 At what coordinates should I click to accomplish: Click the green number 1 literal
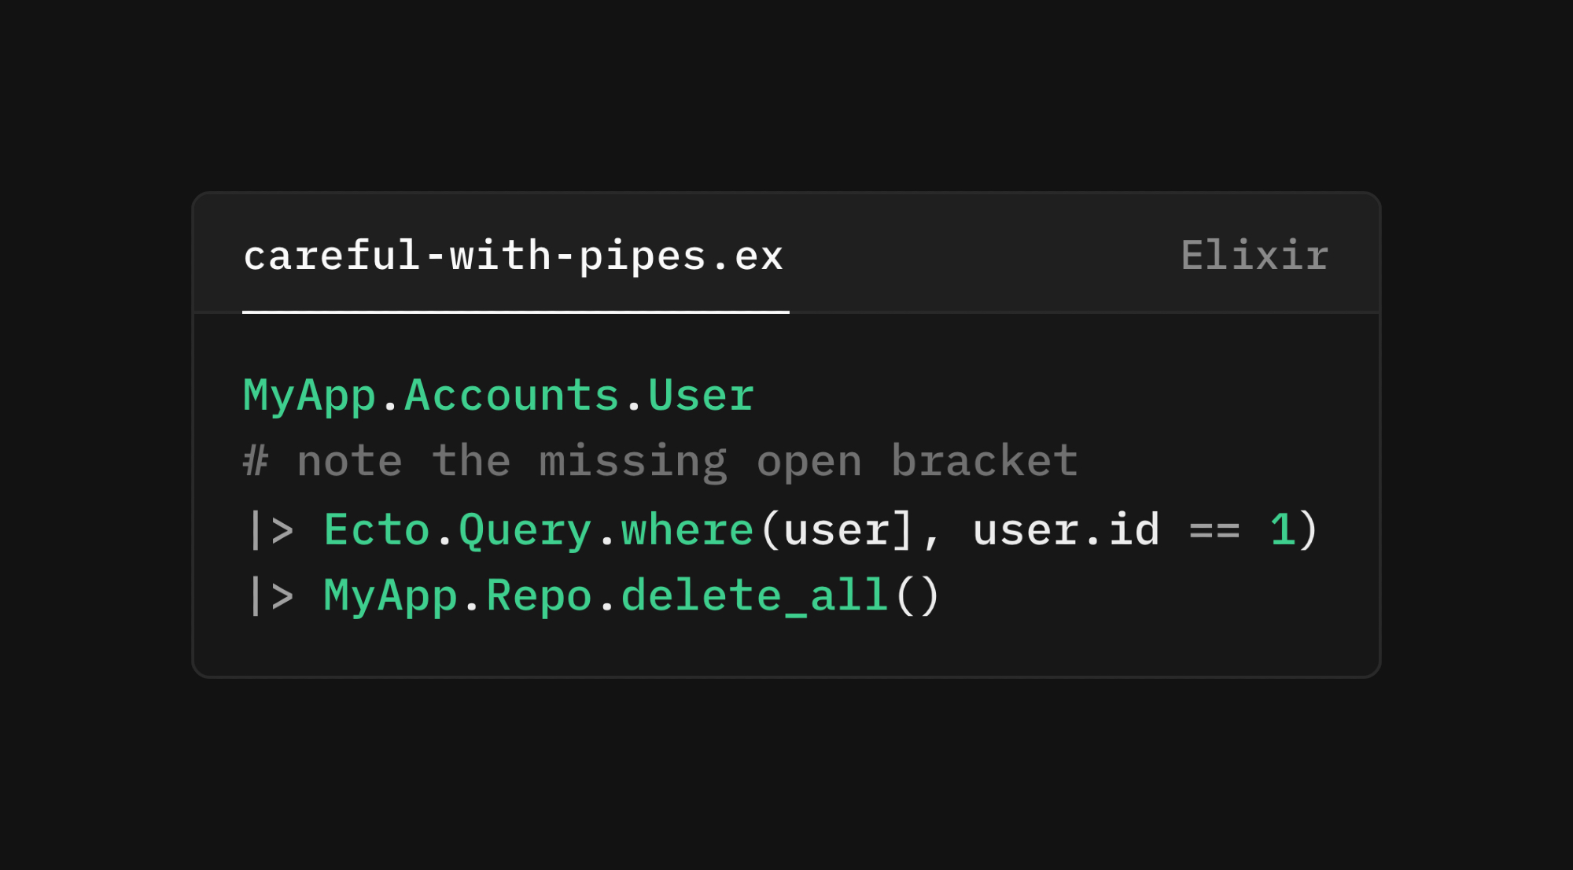tap(1282, 530)
